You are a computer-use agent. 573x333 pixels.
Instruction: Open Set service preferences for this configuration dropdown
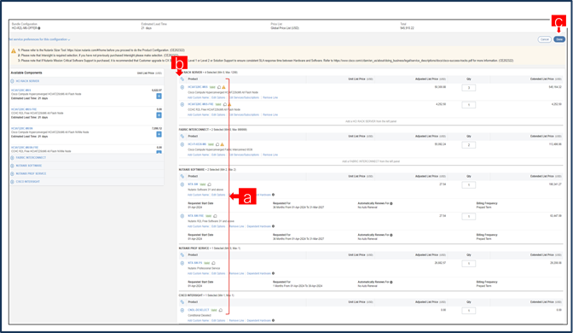click(x=39, y=39)
